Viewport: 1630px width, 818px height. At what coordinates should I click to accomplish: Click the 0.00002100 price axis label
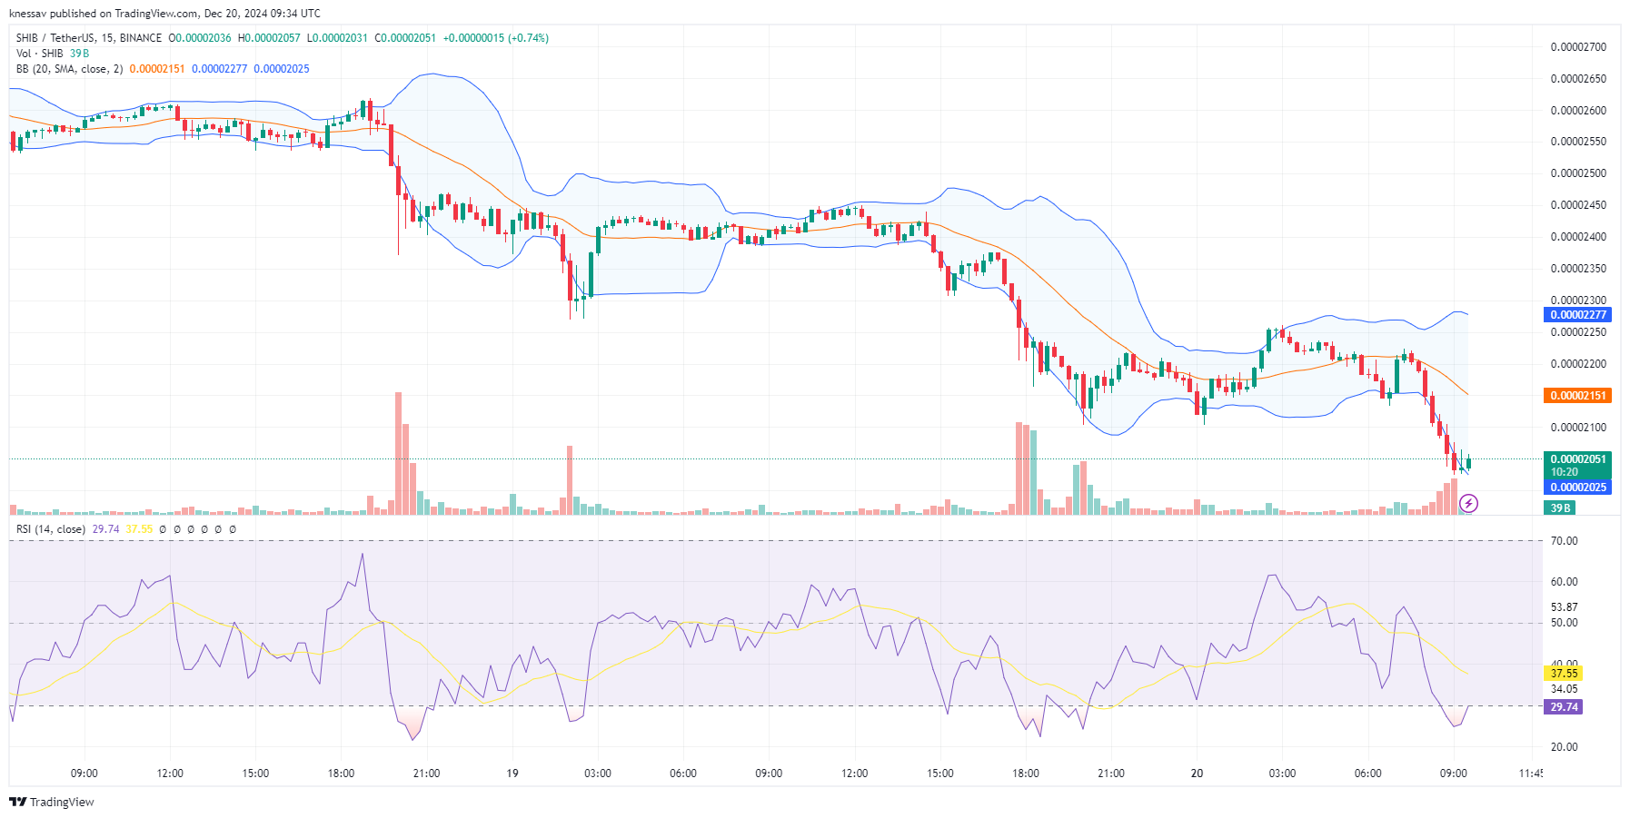coord(1578,428)
